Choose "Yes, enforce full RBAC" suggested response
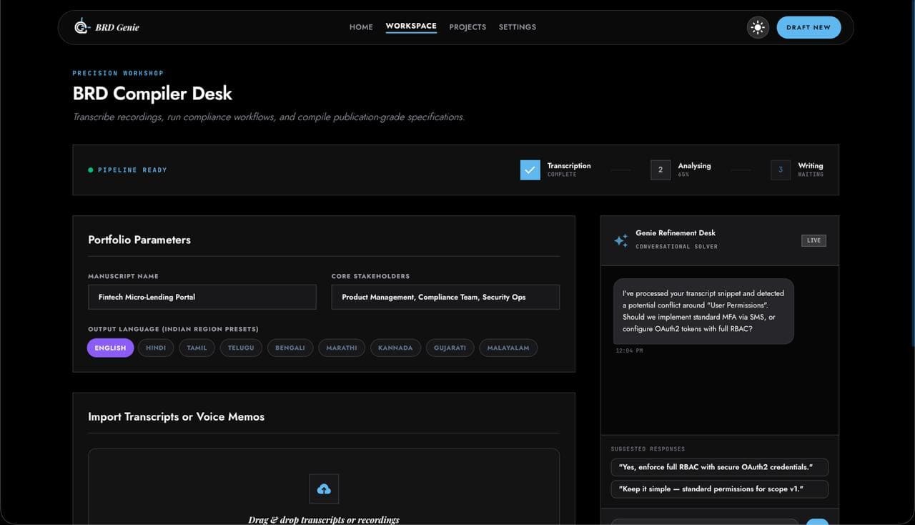This screenshot has width=915, height=525. click(720, 467)
